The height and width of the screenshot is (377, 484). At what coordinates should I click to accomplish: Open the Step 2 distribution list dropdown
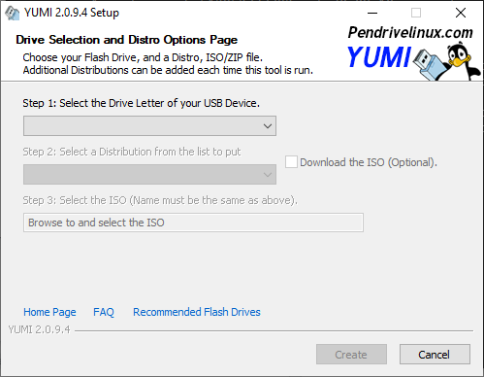pos(149,174)
